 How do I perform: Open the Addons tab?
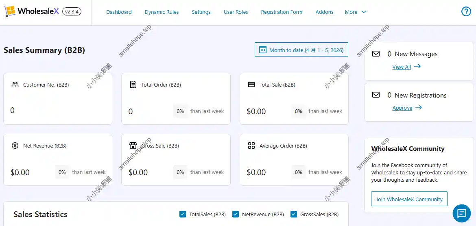(x=325, y=12)
